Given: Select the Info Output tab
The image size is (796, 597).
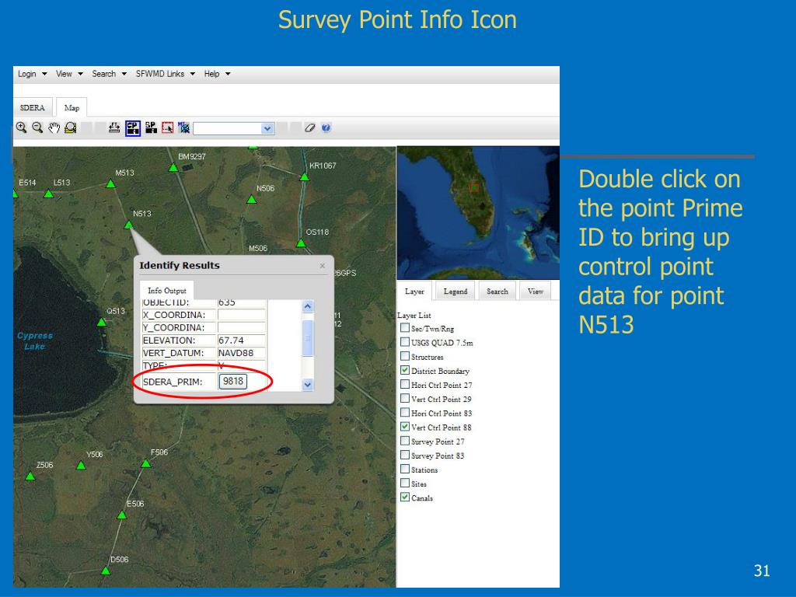Looking at the screenshot, I should click(167, 291).
